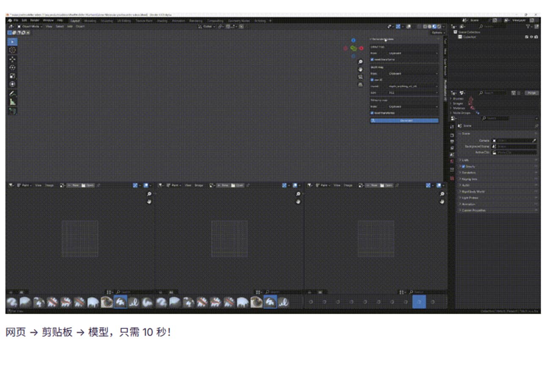Click the zoom magnifier in the viewport navigation gizmo
Screen dimensions: 550x368
coord(360,61)
